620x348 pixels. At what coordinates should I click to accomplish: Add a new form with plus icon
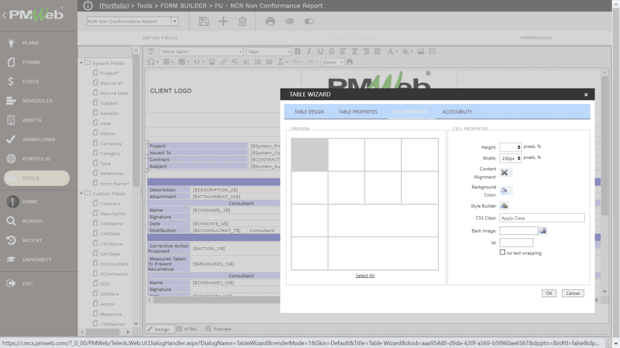[223, 21]
